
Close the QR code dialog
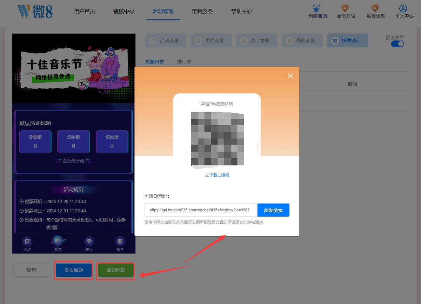coord(290,76)
